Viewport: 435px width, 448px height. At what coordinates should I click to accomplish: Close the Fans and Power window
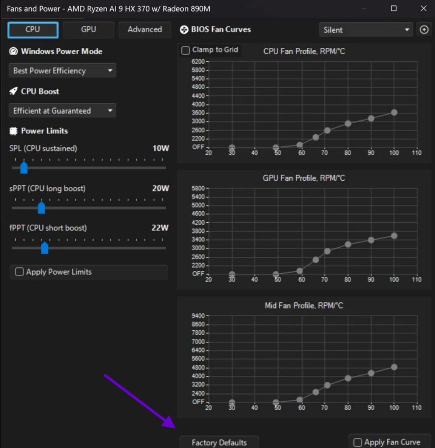(424, 9)
